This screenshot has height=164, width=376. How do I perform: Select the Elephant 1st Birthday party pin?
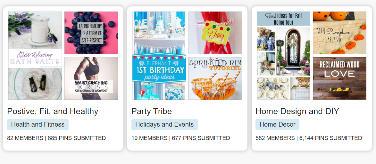(x=159, y=56)
